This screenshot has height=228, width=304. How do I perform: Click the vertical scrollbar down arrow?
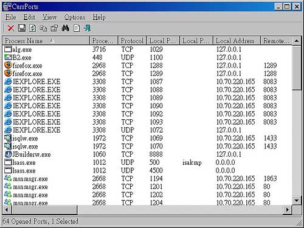297,201
